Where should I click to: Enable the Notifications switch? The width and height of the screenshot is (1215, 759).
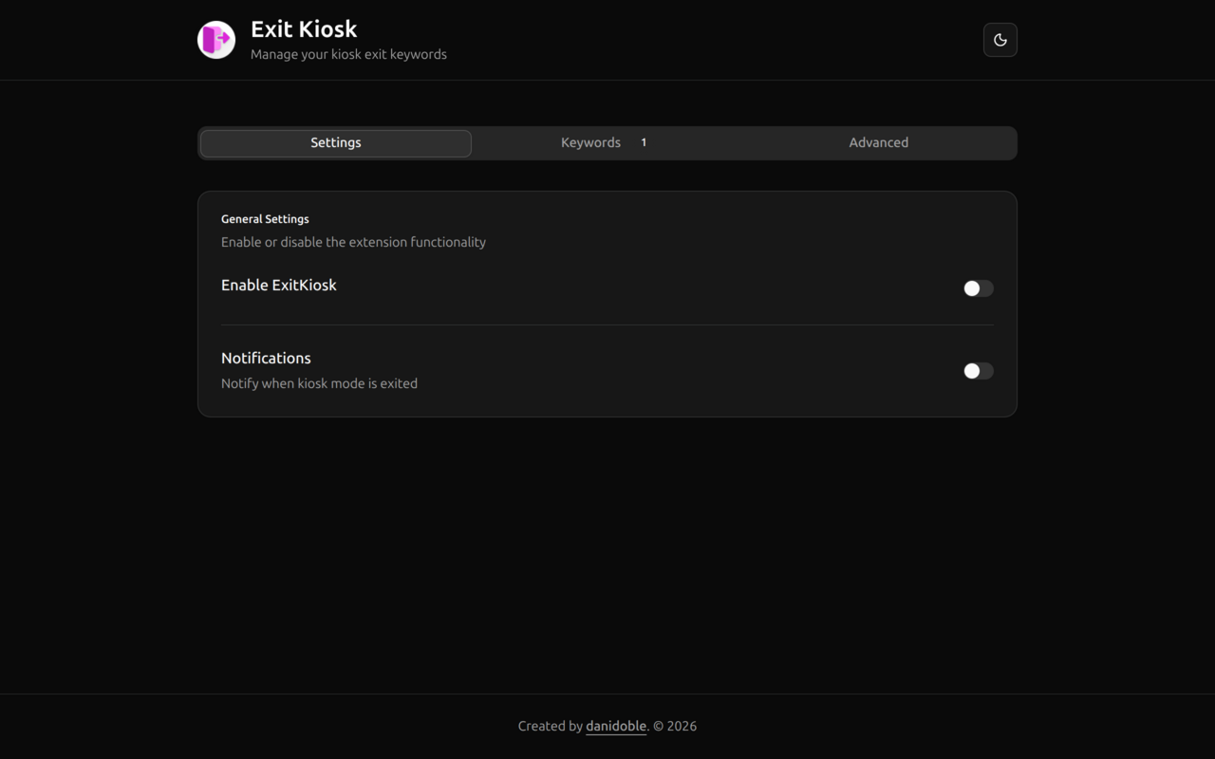(x=978, y=371)
